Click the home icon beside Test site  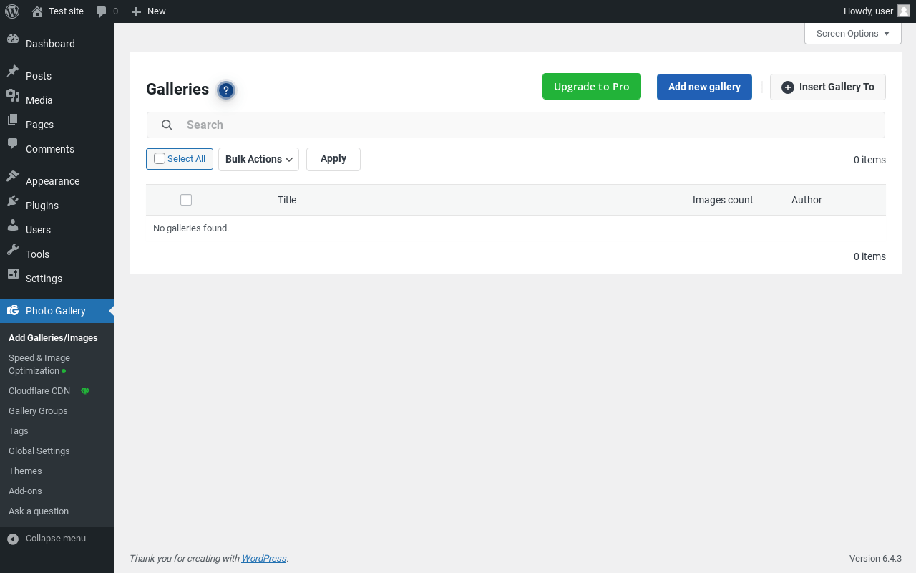[x=37, y=11]
